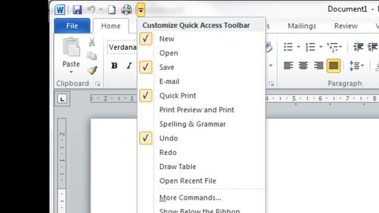This screenshot has height=213, width=379.
Task: Click the Clear Formatting icon
Action: [269, 47]
